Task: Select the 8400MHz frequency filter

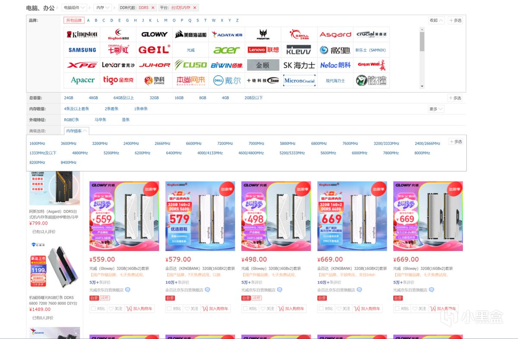Action: [x=69, y=162]
